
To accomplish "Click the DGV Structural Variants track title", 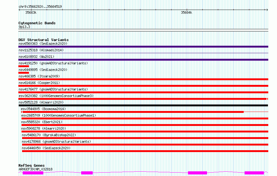I will (x=44, y=40).
